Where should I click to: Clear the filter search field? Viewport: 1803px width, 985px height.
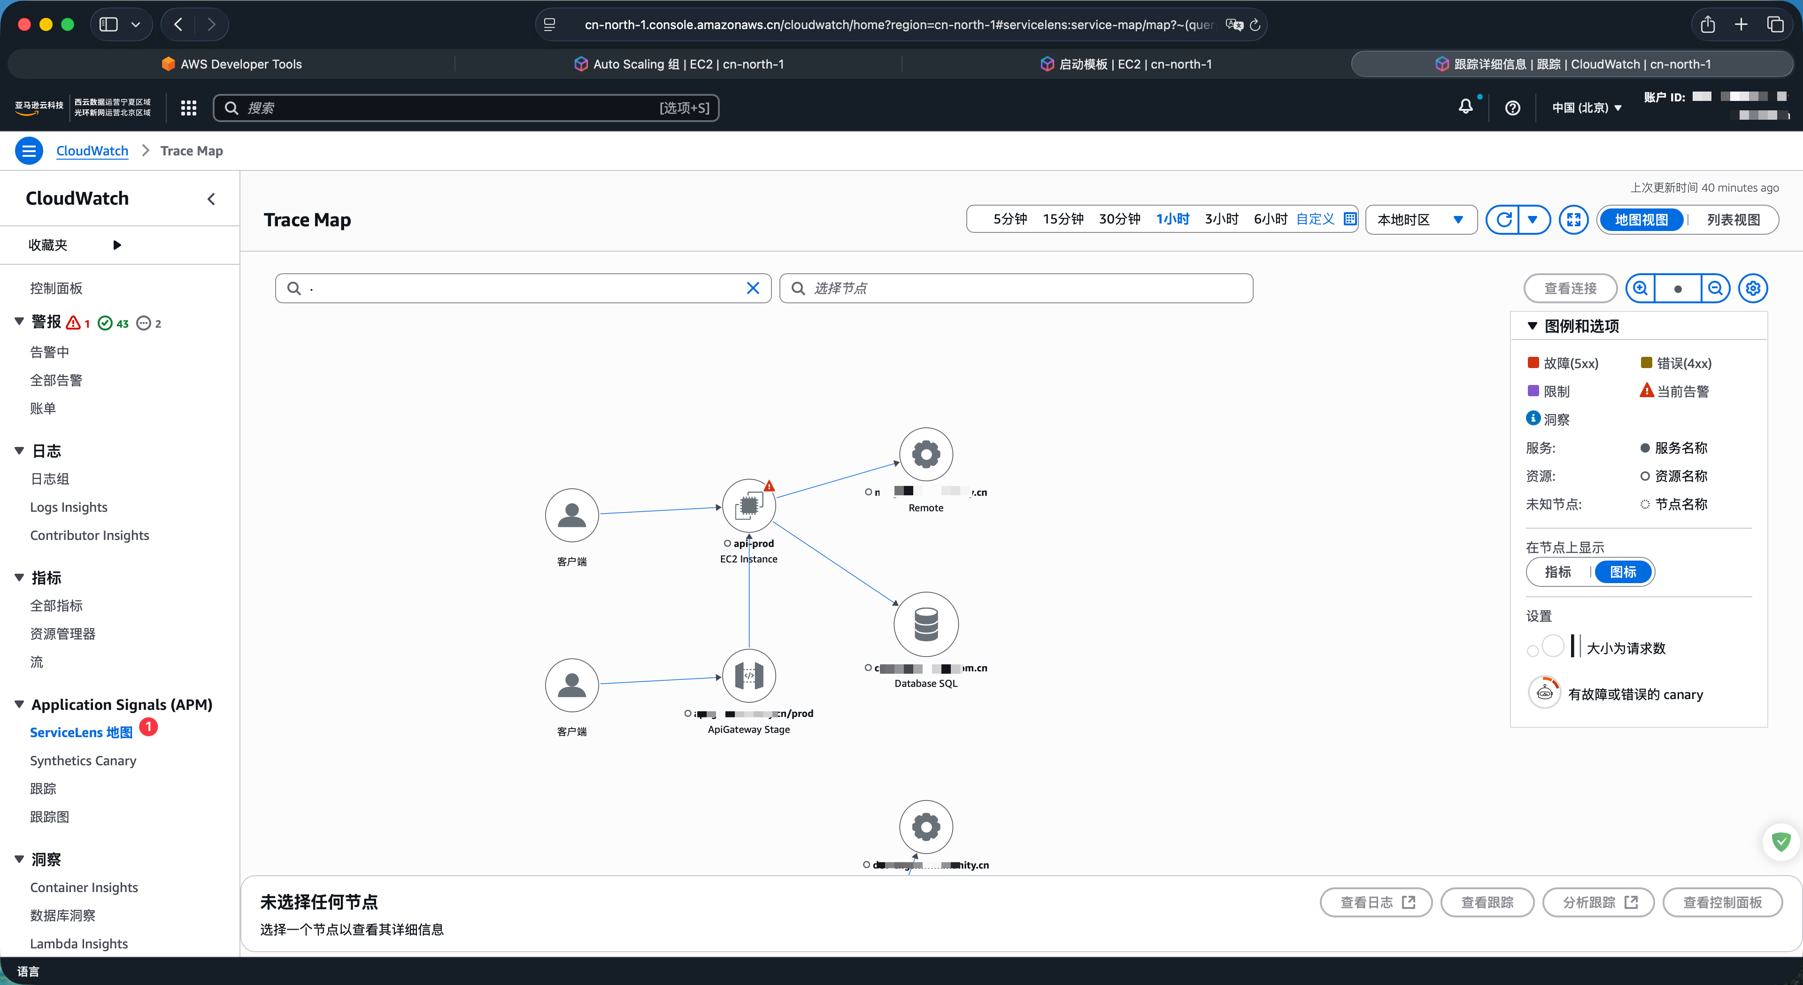coord(752,288)
